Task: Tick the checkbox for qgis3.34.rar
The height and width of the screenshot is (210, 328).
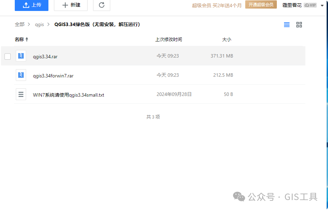Action: click(x=8, y=57)
